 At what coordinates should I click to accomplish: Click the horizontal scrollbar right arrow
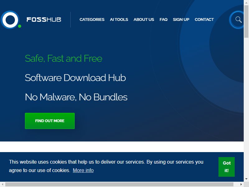[241, 184]
